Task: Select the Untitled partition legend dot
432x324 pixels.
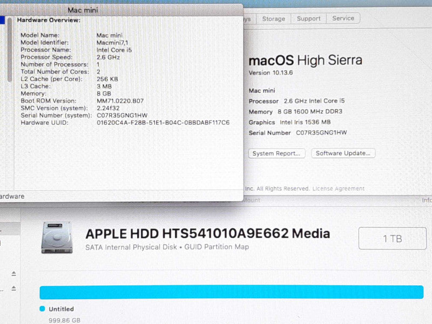Action: click(x=42, y=308)
